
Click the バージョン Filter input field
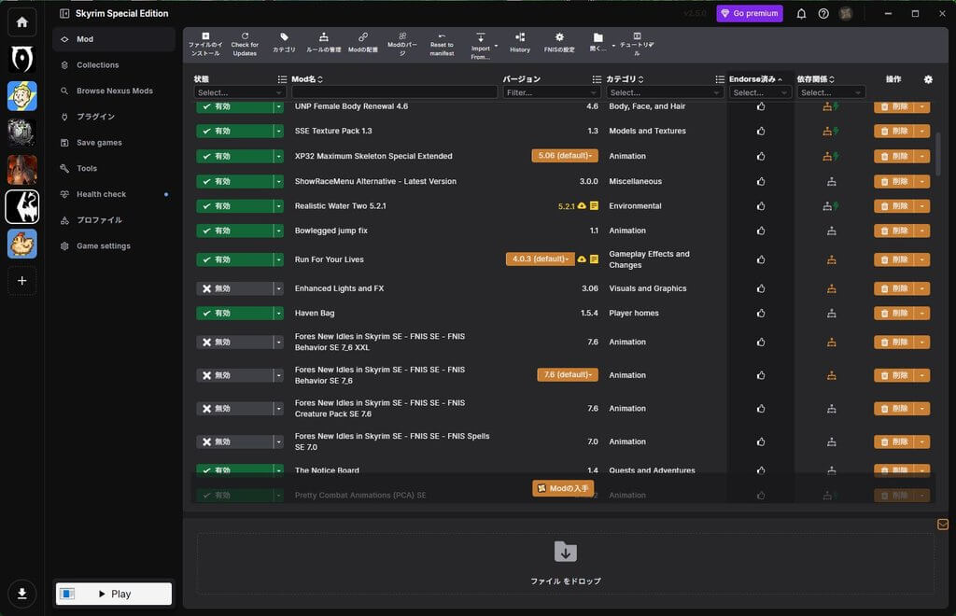551,92
